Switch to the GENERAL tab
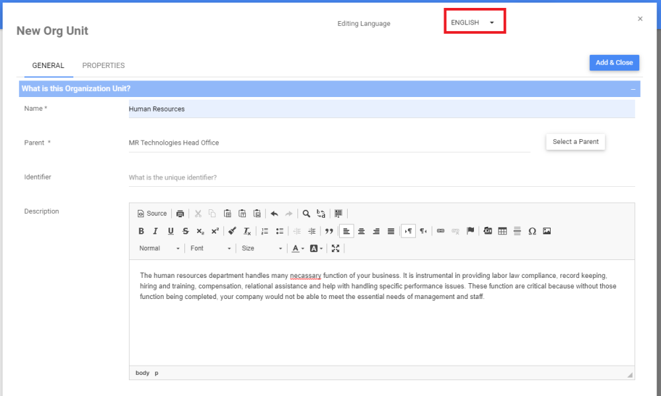Screen dimensions: 661x396 48,65
